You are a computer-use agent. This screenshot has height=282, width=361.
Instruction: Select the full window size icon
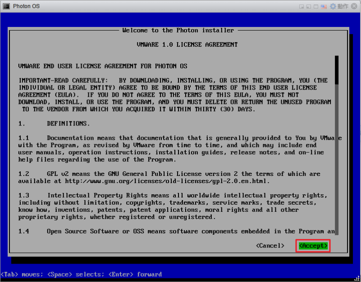(316, 6)
